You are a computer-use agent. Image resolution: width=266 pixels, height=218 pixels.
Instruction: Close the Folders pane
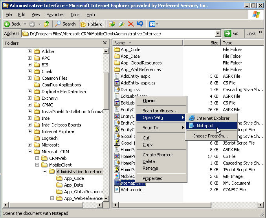[x=105, y=43]
